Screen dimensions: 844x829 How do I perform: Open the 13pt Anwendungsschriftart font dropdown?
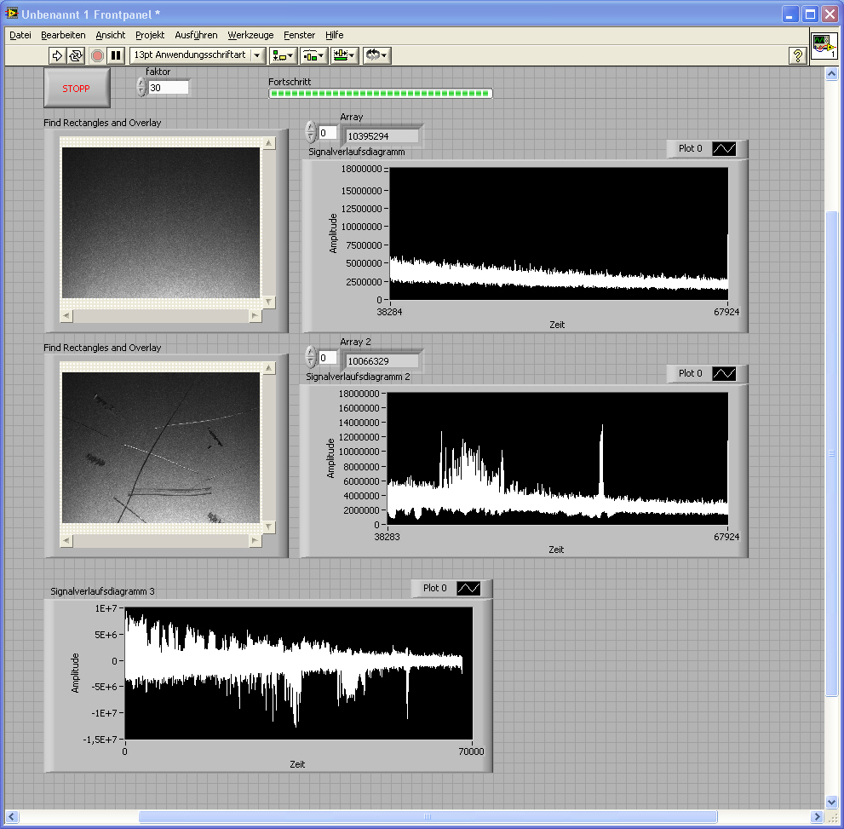pos(257,55)
